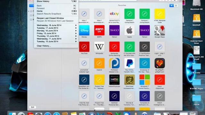Expand Tuesday, 17 June 2014 history submenu
The height and width of the screenshot is (115, 205).
click(x=56, y=28)
